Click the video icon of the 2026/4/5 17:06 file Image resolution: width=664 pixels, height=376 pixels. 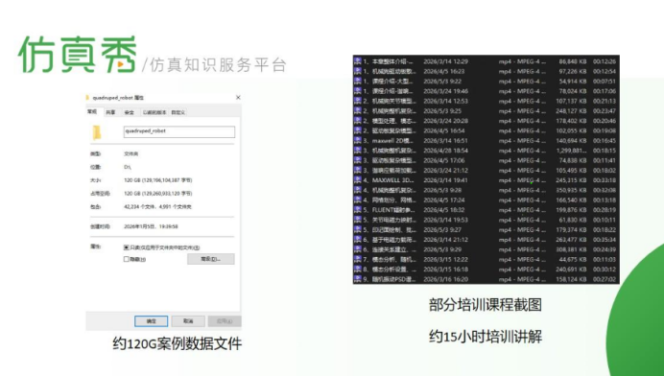(x=358, y=160)
